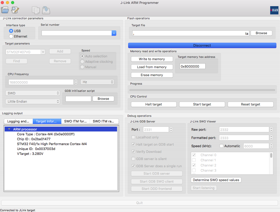Screen dimensions: 280x212
Task: Click the HAN logo in the toolbar
Action: point(274,10)
